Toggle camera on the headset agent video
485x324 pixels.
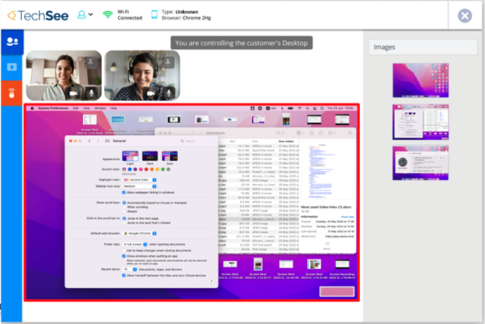151,93
